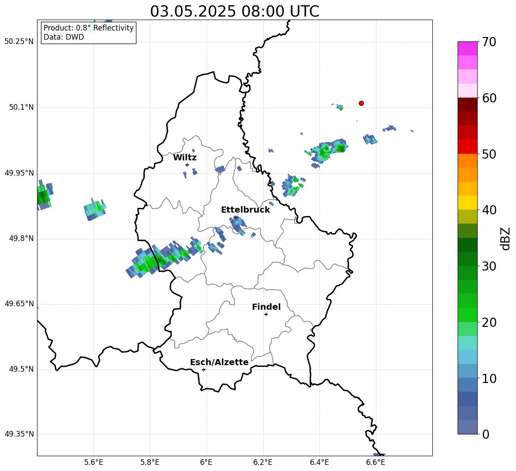Viewport: 516px width, 471px height.
Task: Click the 'Data: DWD' label
Action: click(x=64, y=37)
